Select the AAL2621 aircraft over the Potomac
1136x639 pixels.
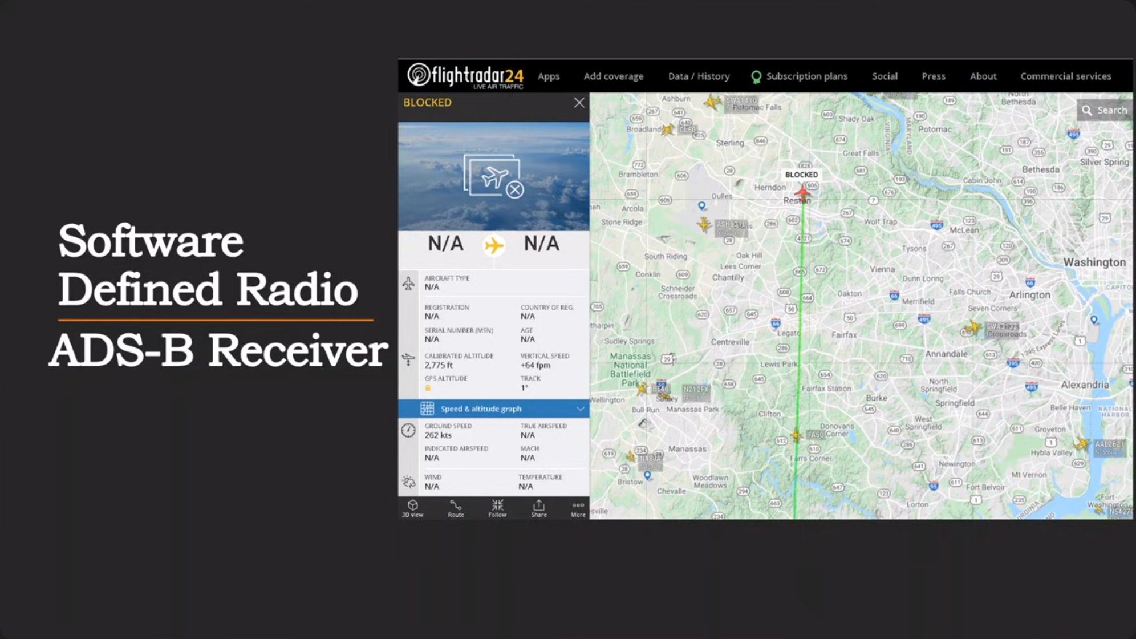(x=1081, y=444)
